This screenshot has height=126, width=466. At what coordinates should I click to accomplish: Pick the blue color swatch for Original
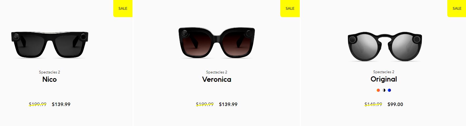pos(389,90)
